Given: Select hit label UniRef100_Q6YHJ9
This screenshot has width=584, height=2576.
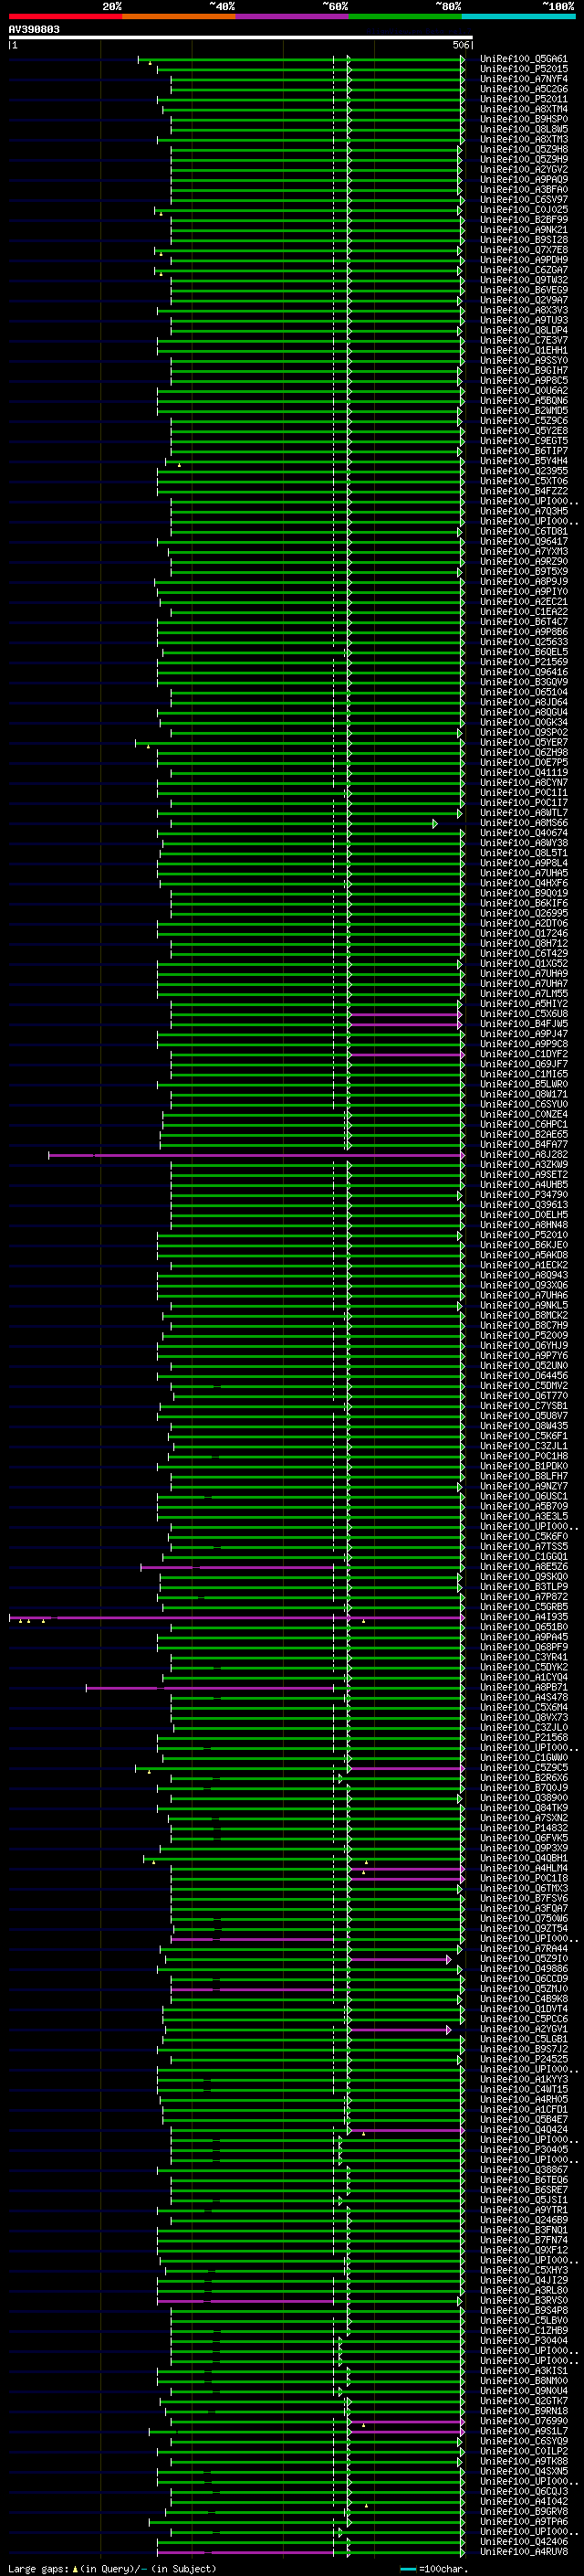Looking at the screenshot, I should click(x=523, y=1346).
